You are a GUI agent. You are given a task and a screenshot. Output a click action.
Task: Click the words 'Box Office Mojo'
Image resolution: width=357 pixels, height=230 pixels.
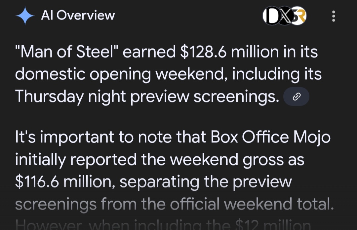click(270, 137)
